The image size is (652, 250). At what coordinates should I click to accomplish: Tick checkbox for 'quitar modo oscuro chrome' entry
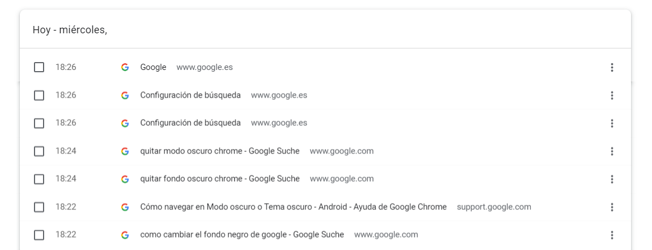click(x=39, y=151)
